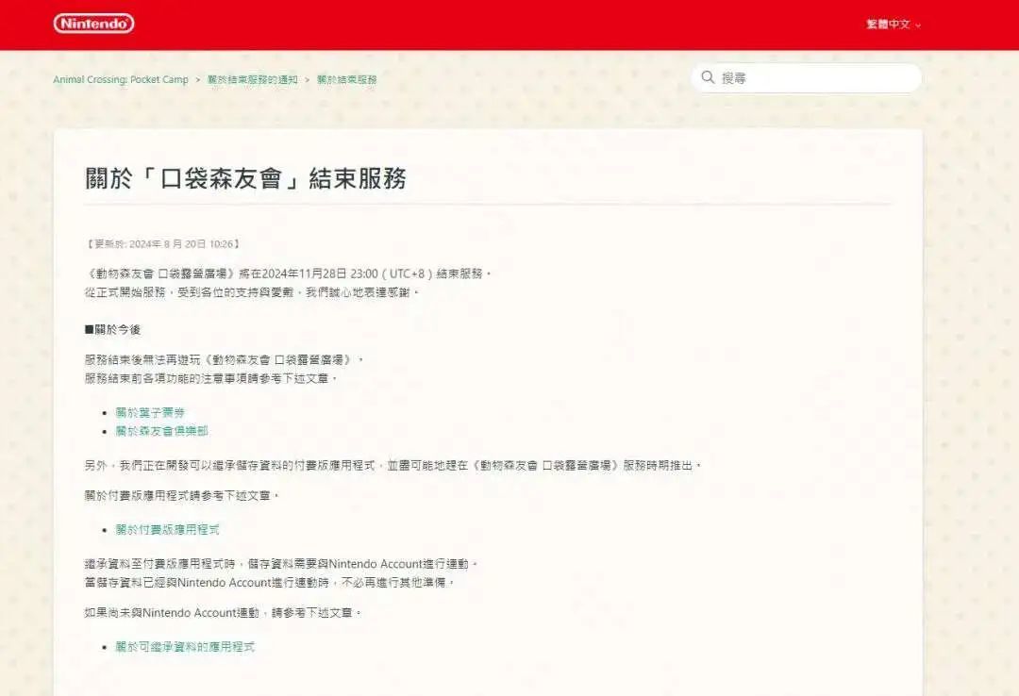The width and height of the screenshot is (1019, 696).
Task: Open Animal Crossing: Pocket Camp breadcrumb
Action: [120, 79]
